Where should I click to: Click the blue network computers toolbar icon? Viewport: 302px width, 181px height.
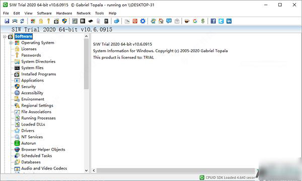click(117, 21)
